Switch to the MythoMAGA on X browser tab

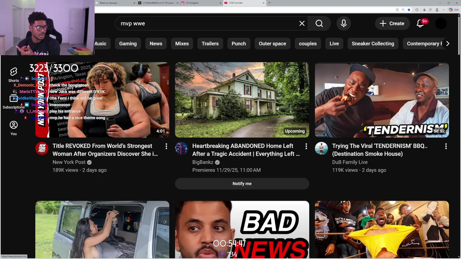click(158, 3)
